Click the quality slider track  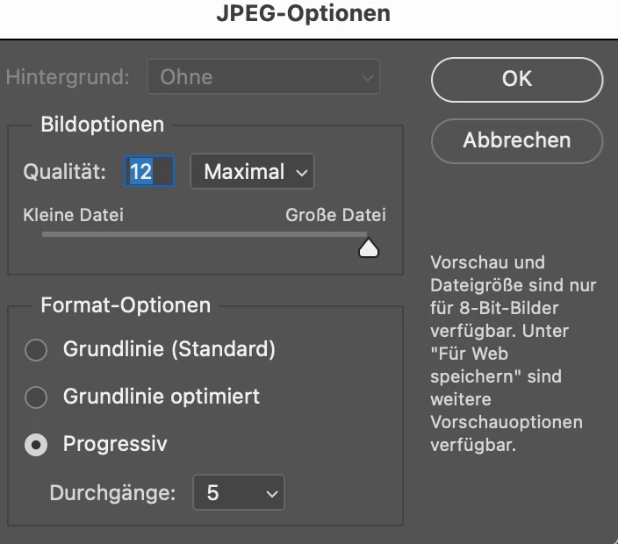coord(205,234)
